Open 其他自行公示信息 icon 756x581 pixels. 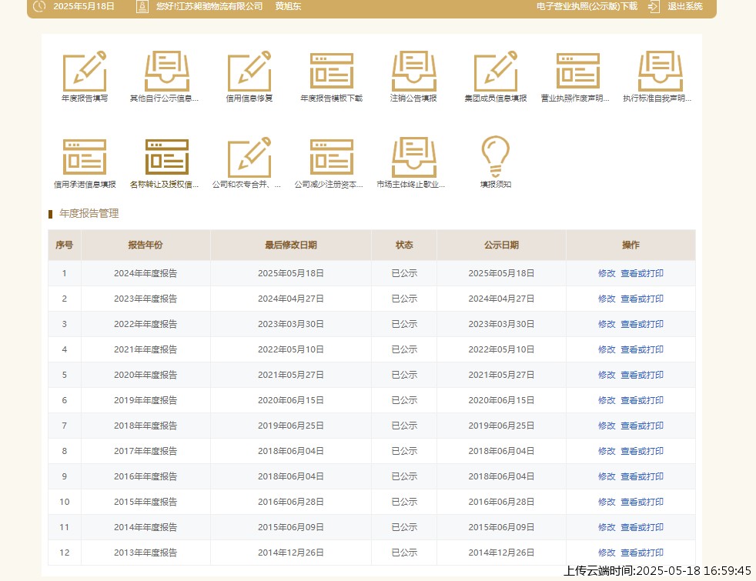167,71
